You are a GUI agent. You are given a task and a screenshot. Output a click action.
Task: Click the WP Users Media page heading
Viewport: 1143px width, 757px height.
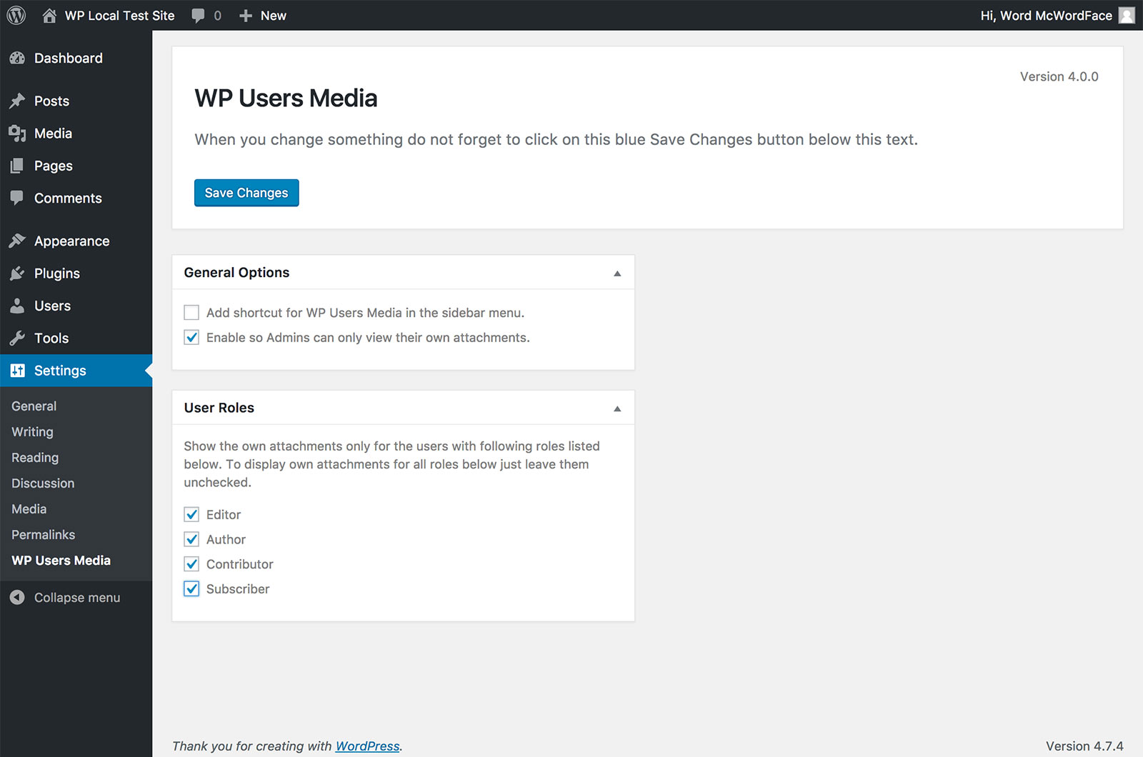pyautogui.click(x=286, y=99)
